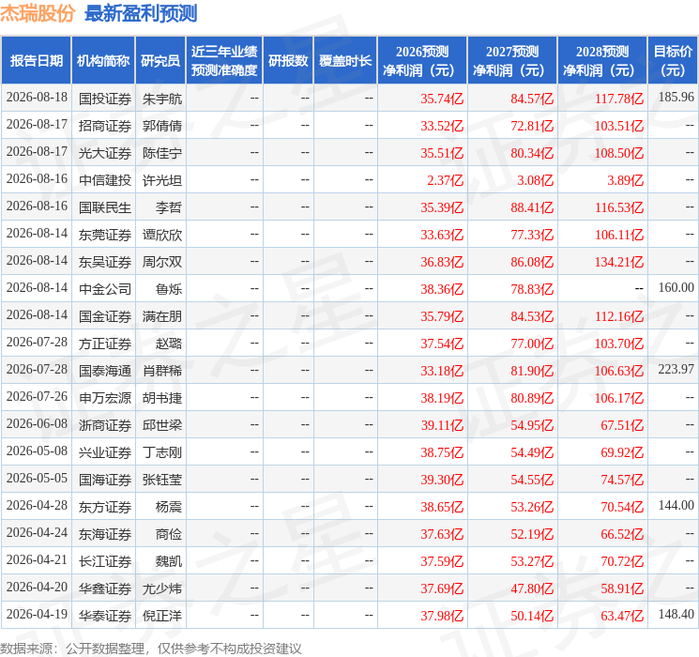
Task: Select the 报告日期 column header
Action: point(36,61)
